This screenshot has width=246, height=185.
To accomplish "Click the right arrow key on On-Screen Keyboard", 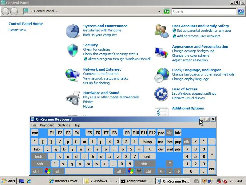I will 178,171.
